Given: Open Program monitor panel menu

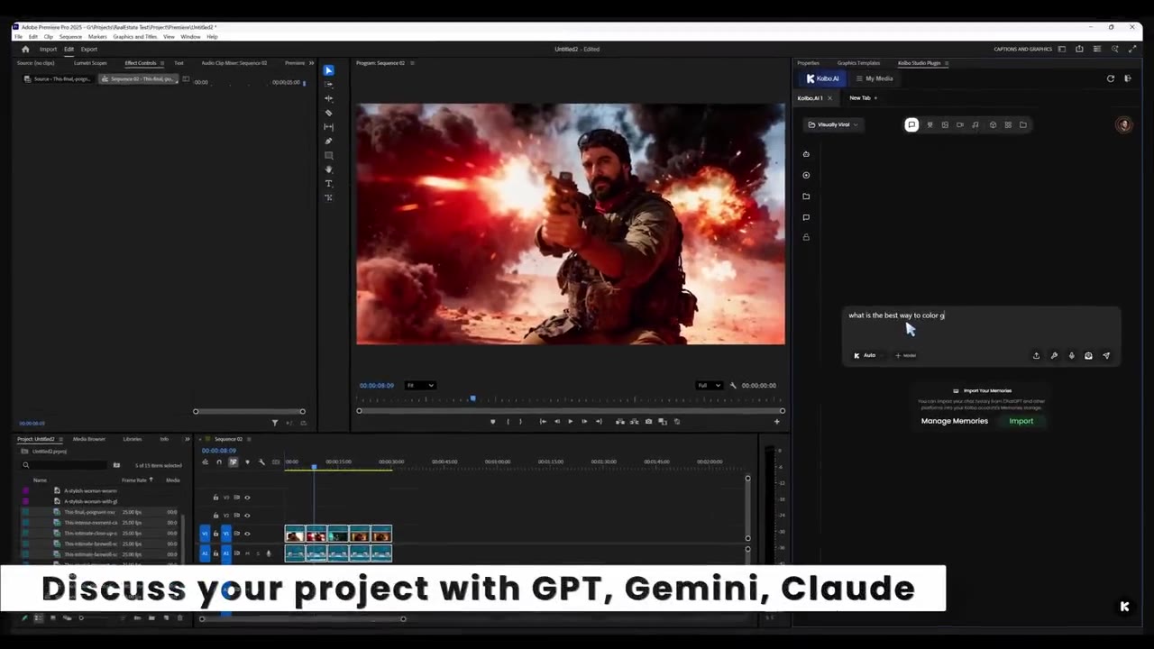Looking at the screenshot, I should coord(412,63).
